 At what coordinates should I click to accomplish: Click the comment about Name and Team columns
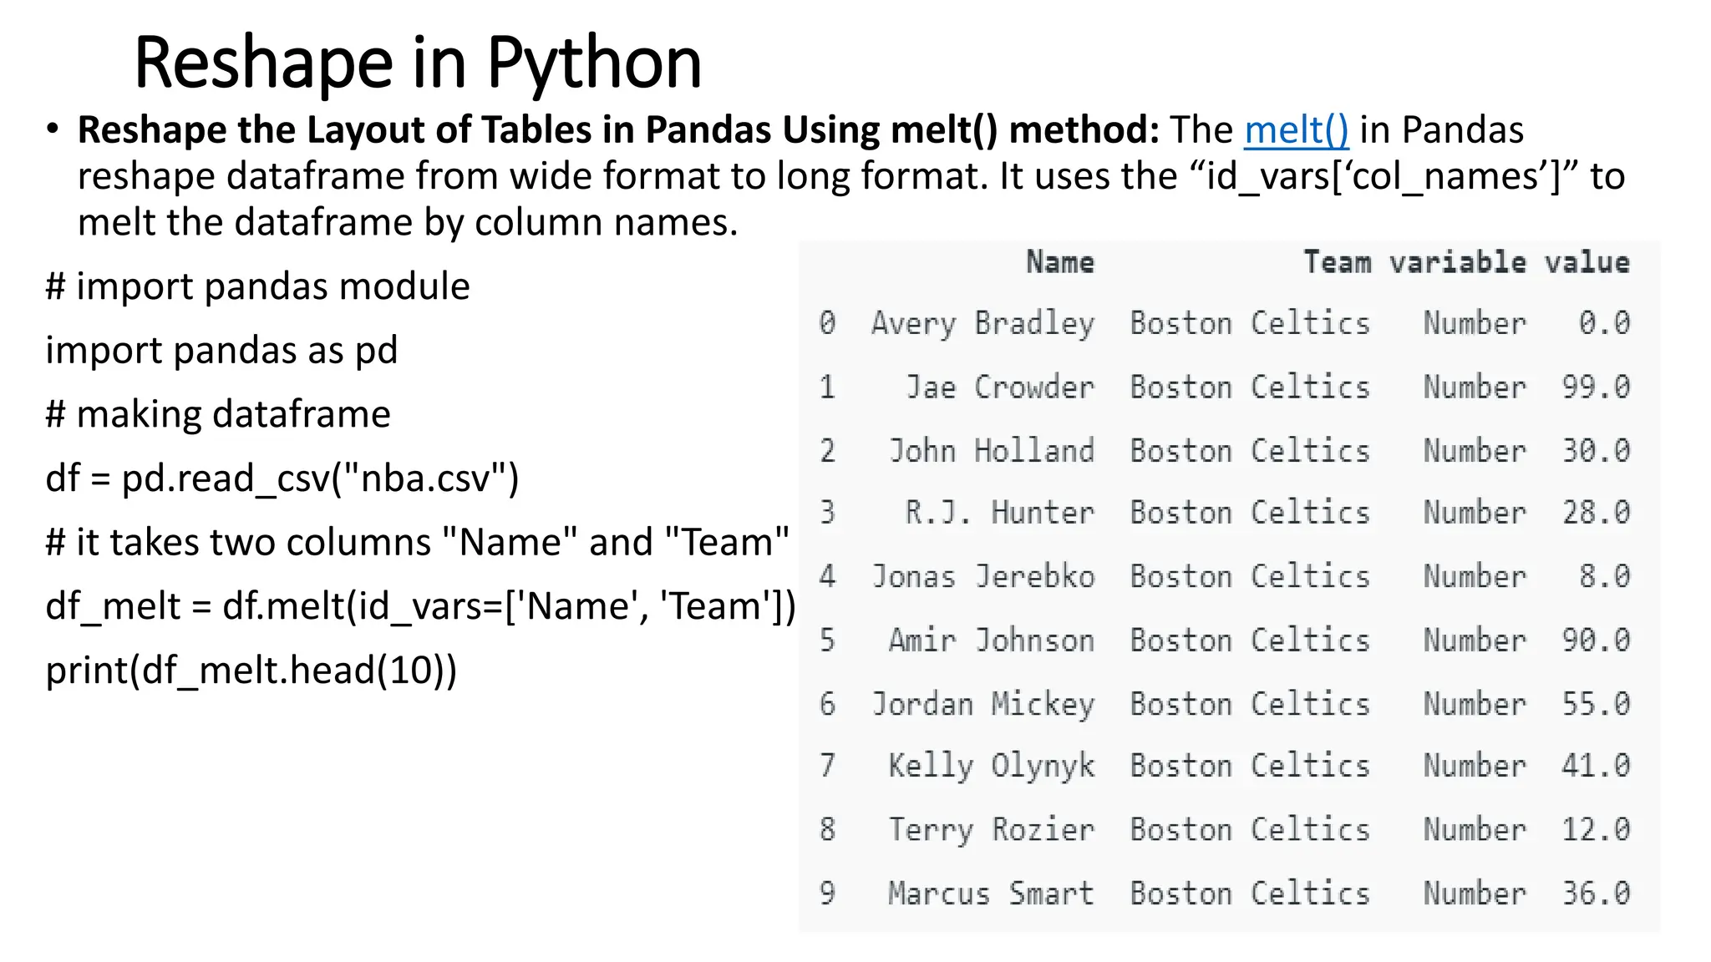(417, 543)
